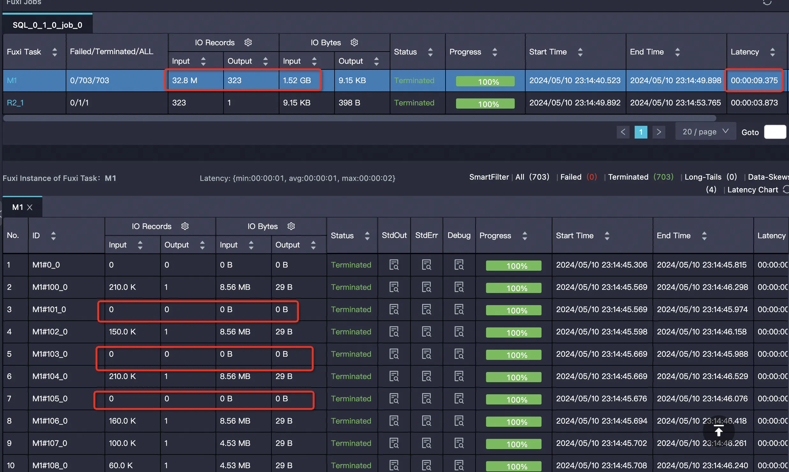Image resolution: width=789 pixels, height=472 pixels.
Task: Open IO Records settings gear in instance table
Action: [185, 226]
